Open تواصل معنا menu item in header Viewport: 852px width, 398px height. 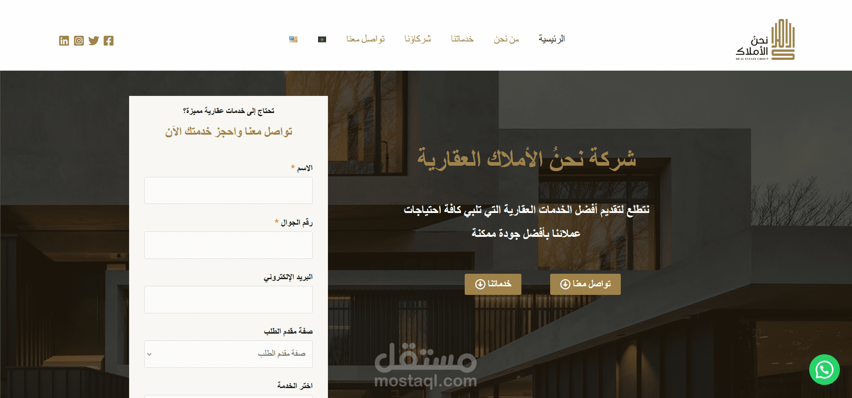pyautogui.click(x=365, y=39)
